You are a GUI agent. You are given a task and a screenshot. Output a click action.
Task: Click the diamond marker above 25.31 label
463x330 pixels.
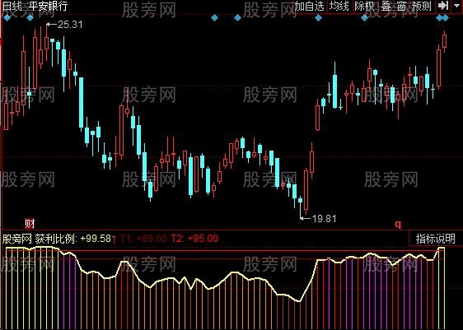(x=30, y=18)
